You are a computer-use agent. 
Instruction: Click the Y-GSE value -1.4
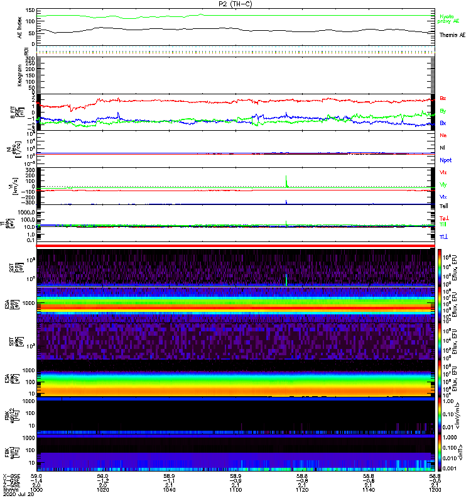36,481
